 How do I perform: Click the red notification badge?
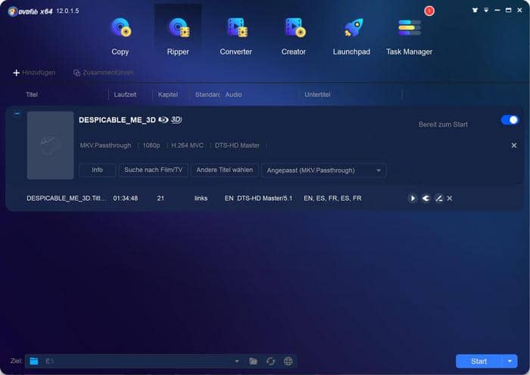pyautogui.click(x=429, y=11)
